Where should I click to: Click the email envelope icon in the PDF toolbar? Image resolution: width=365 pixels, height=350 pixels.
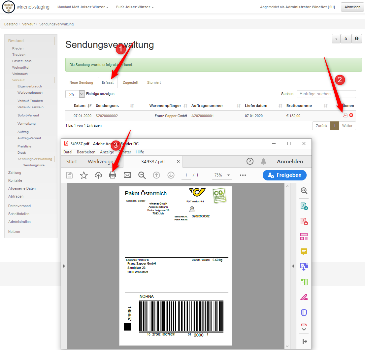pos(127,175)
